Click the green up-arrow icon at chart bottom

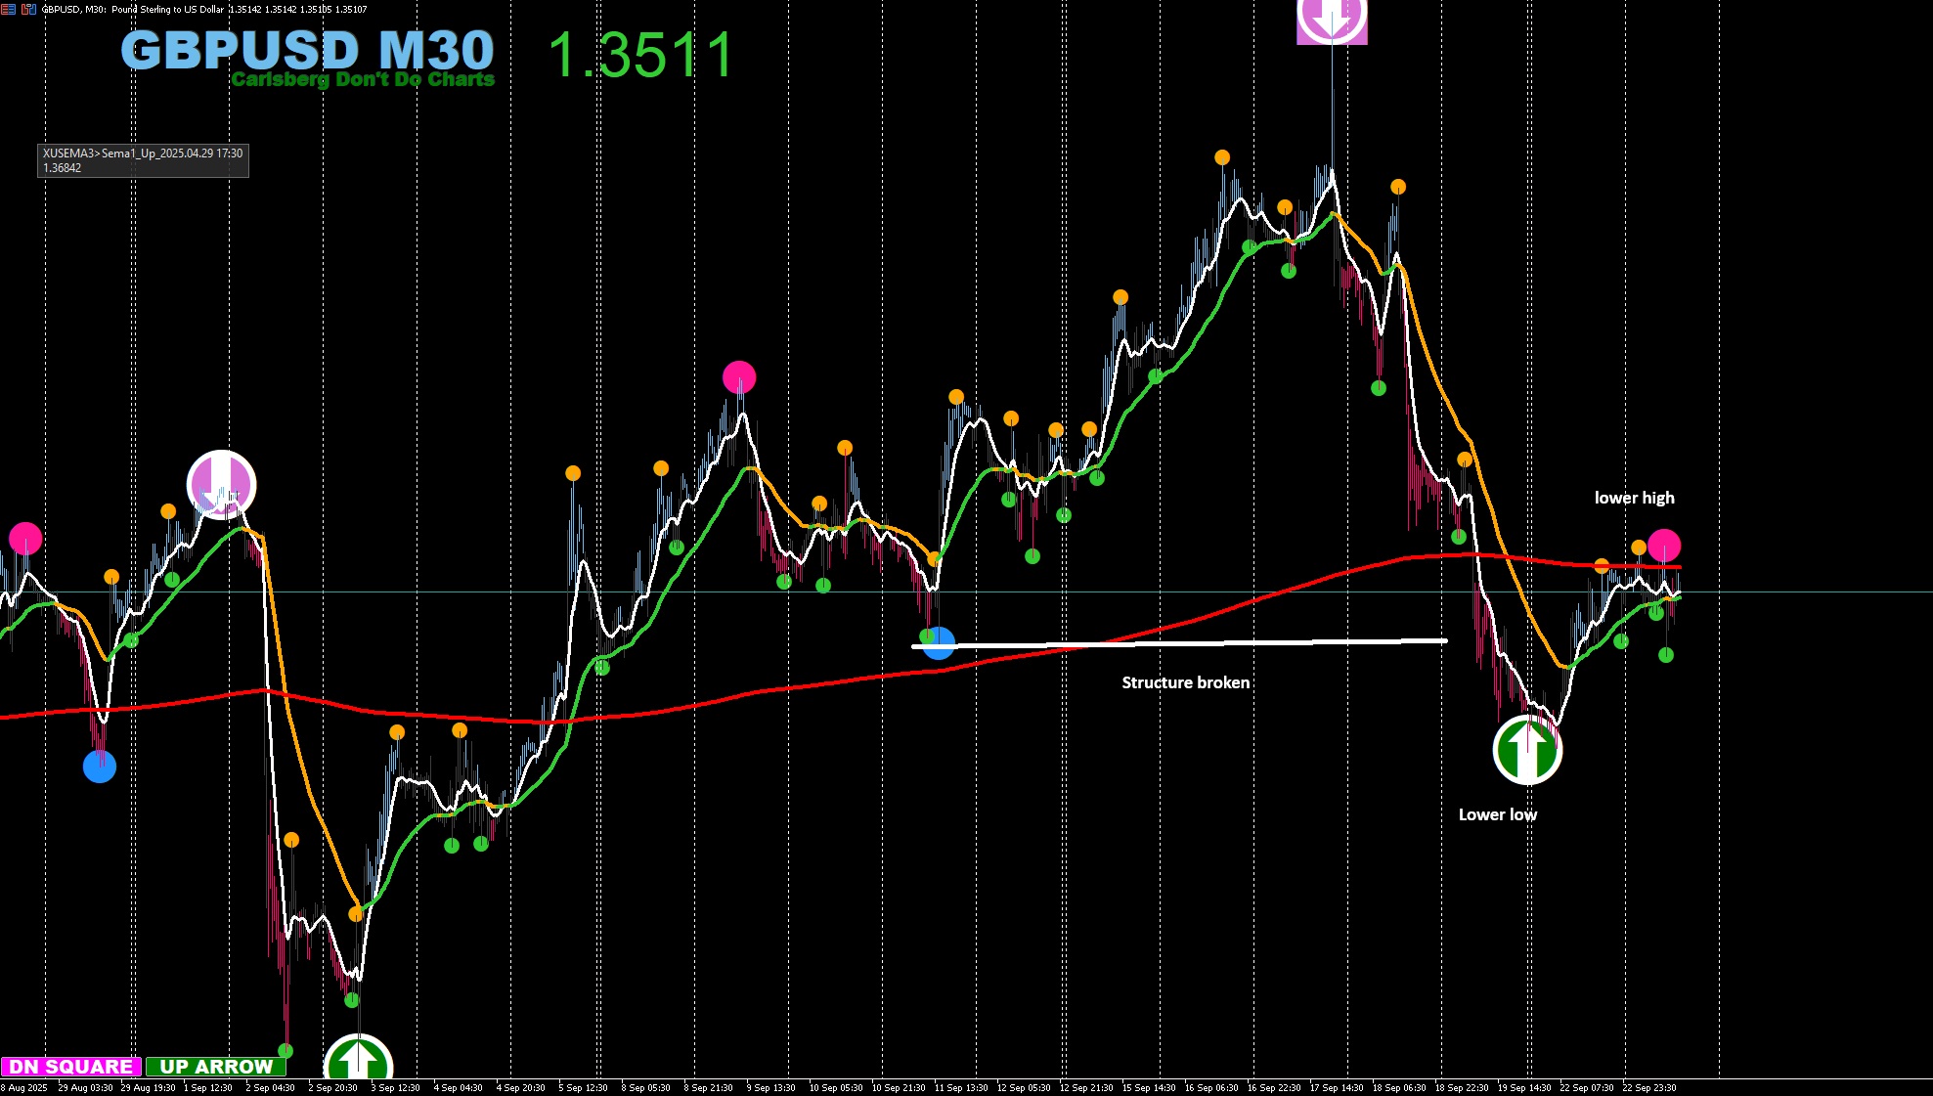pos(358,1061)
